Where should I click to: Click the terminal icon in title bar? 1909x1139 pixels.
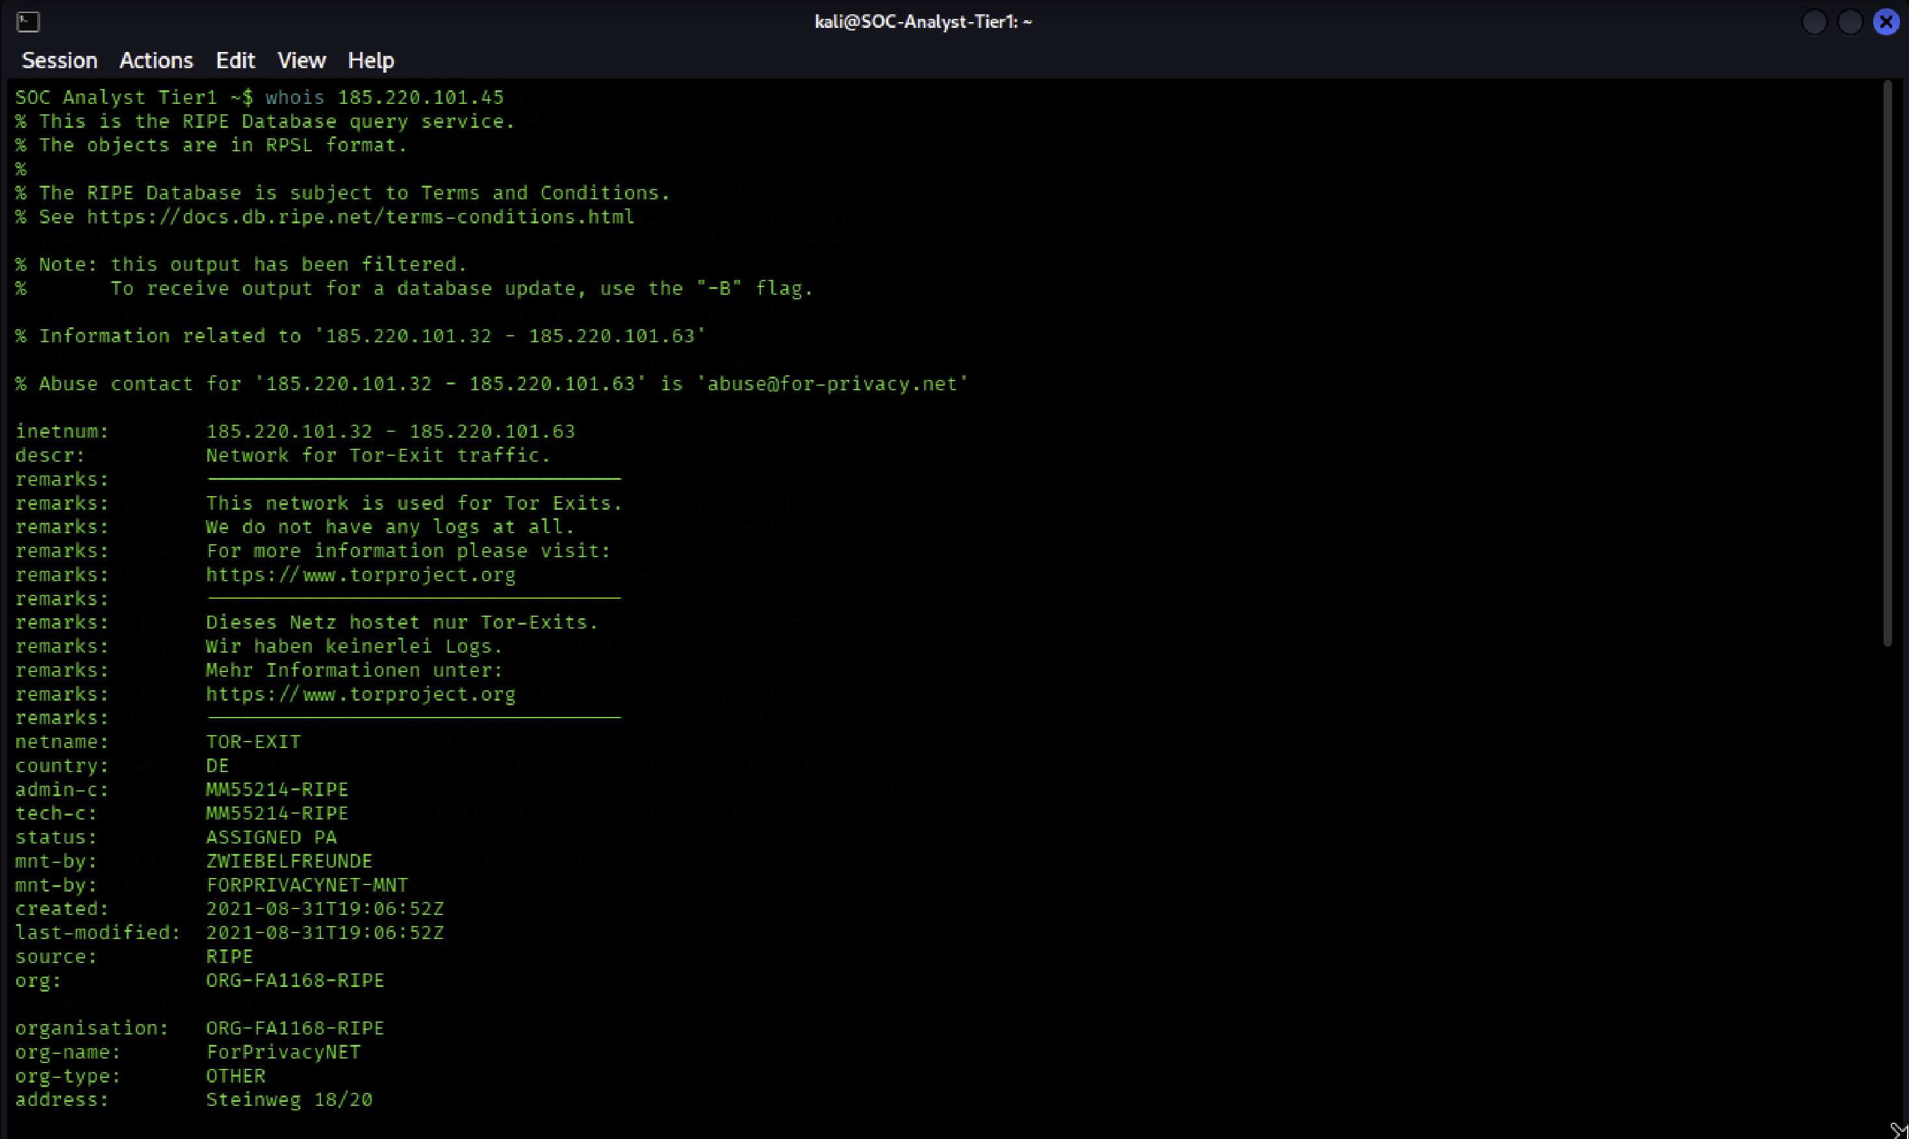(x=28, y=21)
